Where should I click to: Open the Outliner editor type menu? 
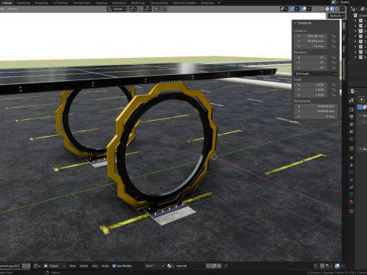point(354,9)
